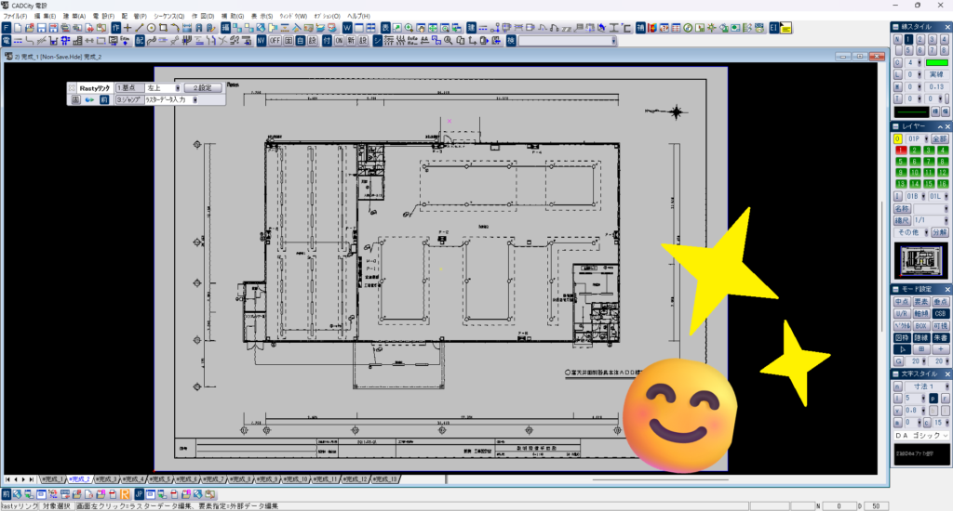
Task: Select the arc drawing tool
Action: click(175, 28)
